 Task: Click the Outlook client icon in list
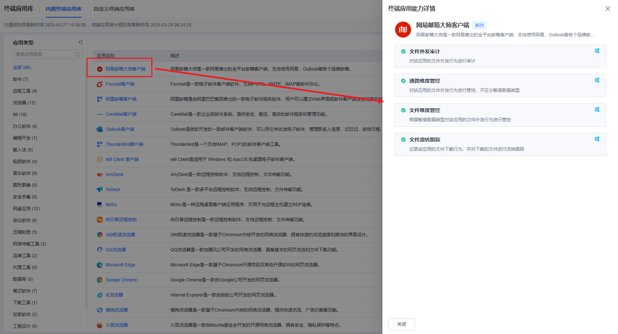pyautogui.click(x=100, y=129)
